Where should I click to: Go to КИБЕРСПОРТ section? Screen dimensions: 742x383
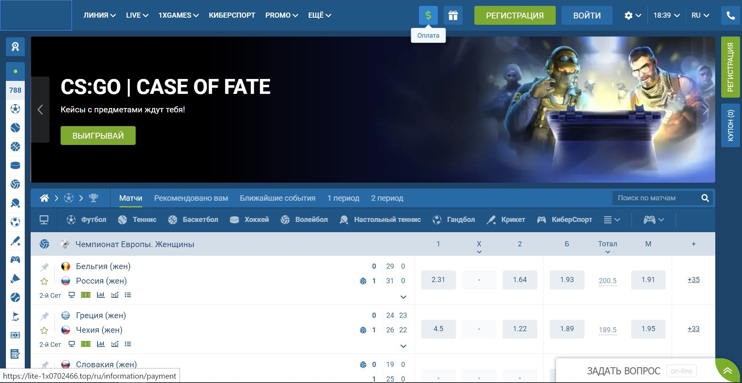(x=232, y=15)
